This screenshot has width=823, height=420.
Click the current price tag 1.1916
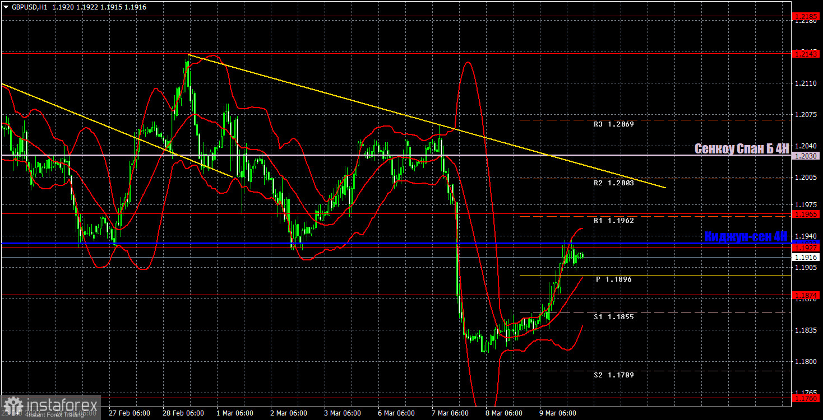[x=806, y=257]
